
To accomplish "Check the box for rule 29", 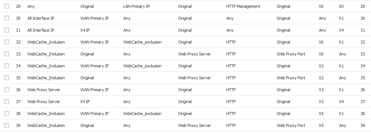I will pos(7,6).
